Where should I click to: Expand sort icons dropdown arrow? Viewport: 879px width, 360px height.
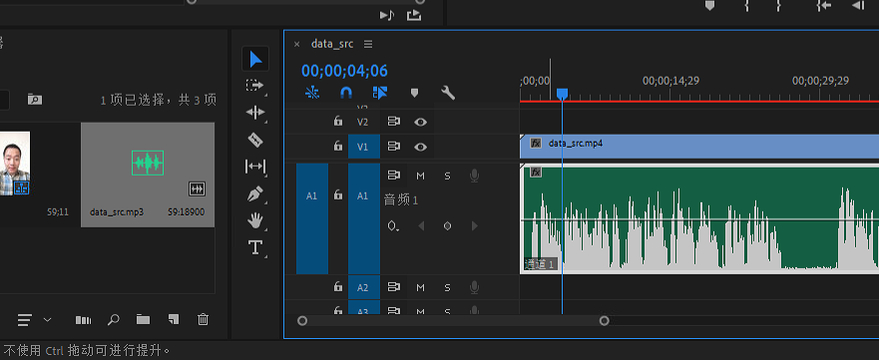[48, 320]
